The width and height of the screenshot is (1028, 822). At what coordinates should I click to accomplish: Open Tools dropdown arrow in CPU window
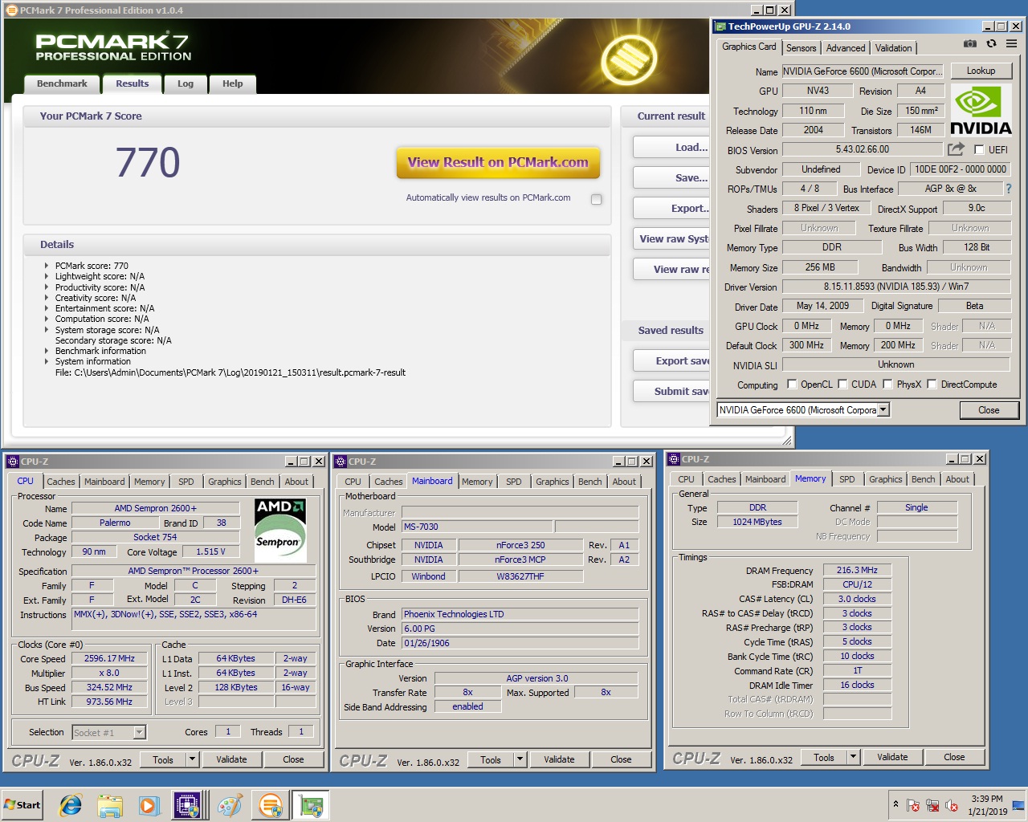click(x=192, y=759)
